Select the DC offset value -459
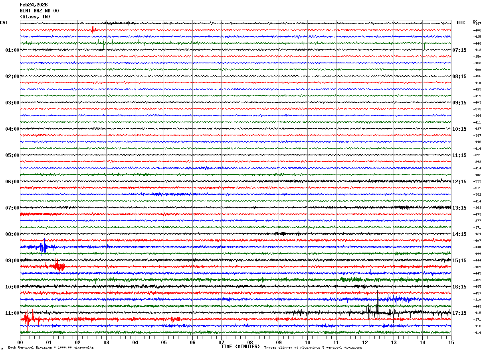The height and width of the screenshot is (353, 483). (477, 267)
